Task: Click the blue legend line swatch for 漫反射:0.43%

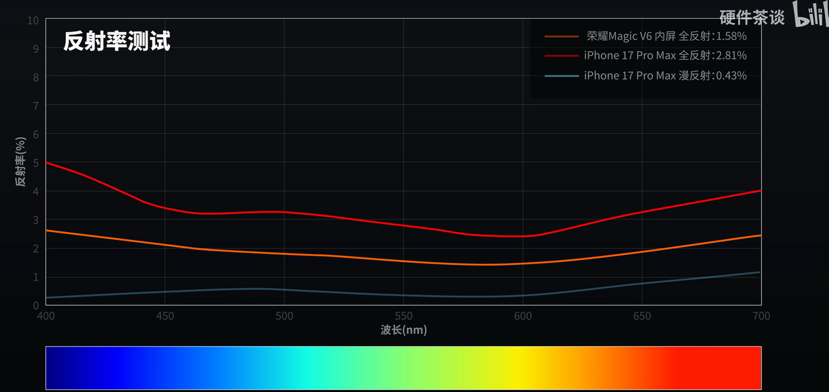Action: (x=561, y=76)
